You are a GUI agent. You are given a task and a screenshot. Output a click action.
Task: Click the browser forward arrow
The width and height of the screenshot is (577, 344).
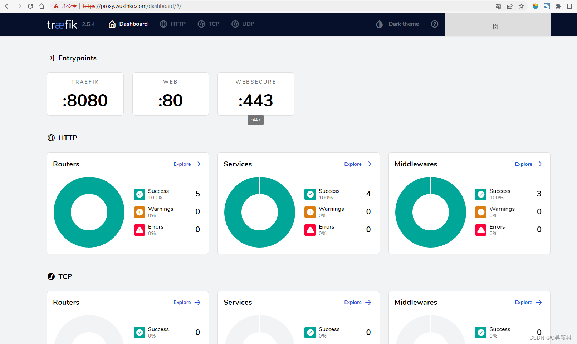click(19, 6)
